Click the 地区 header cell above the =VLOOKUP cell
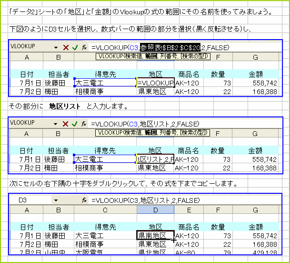The height and width of the screenshot is (263, 290). click(x=155, y=74)
